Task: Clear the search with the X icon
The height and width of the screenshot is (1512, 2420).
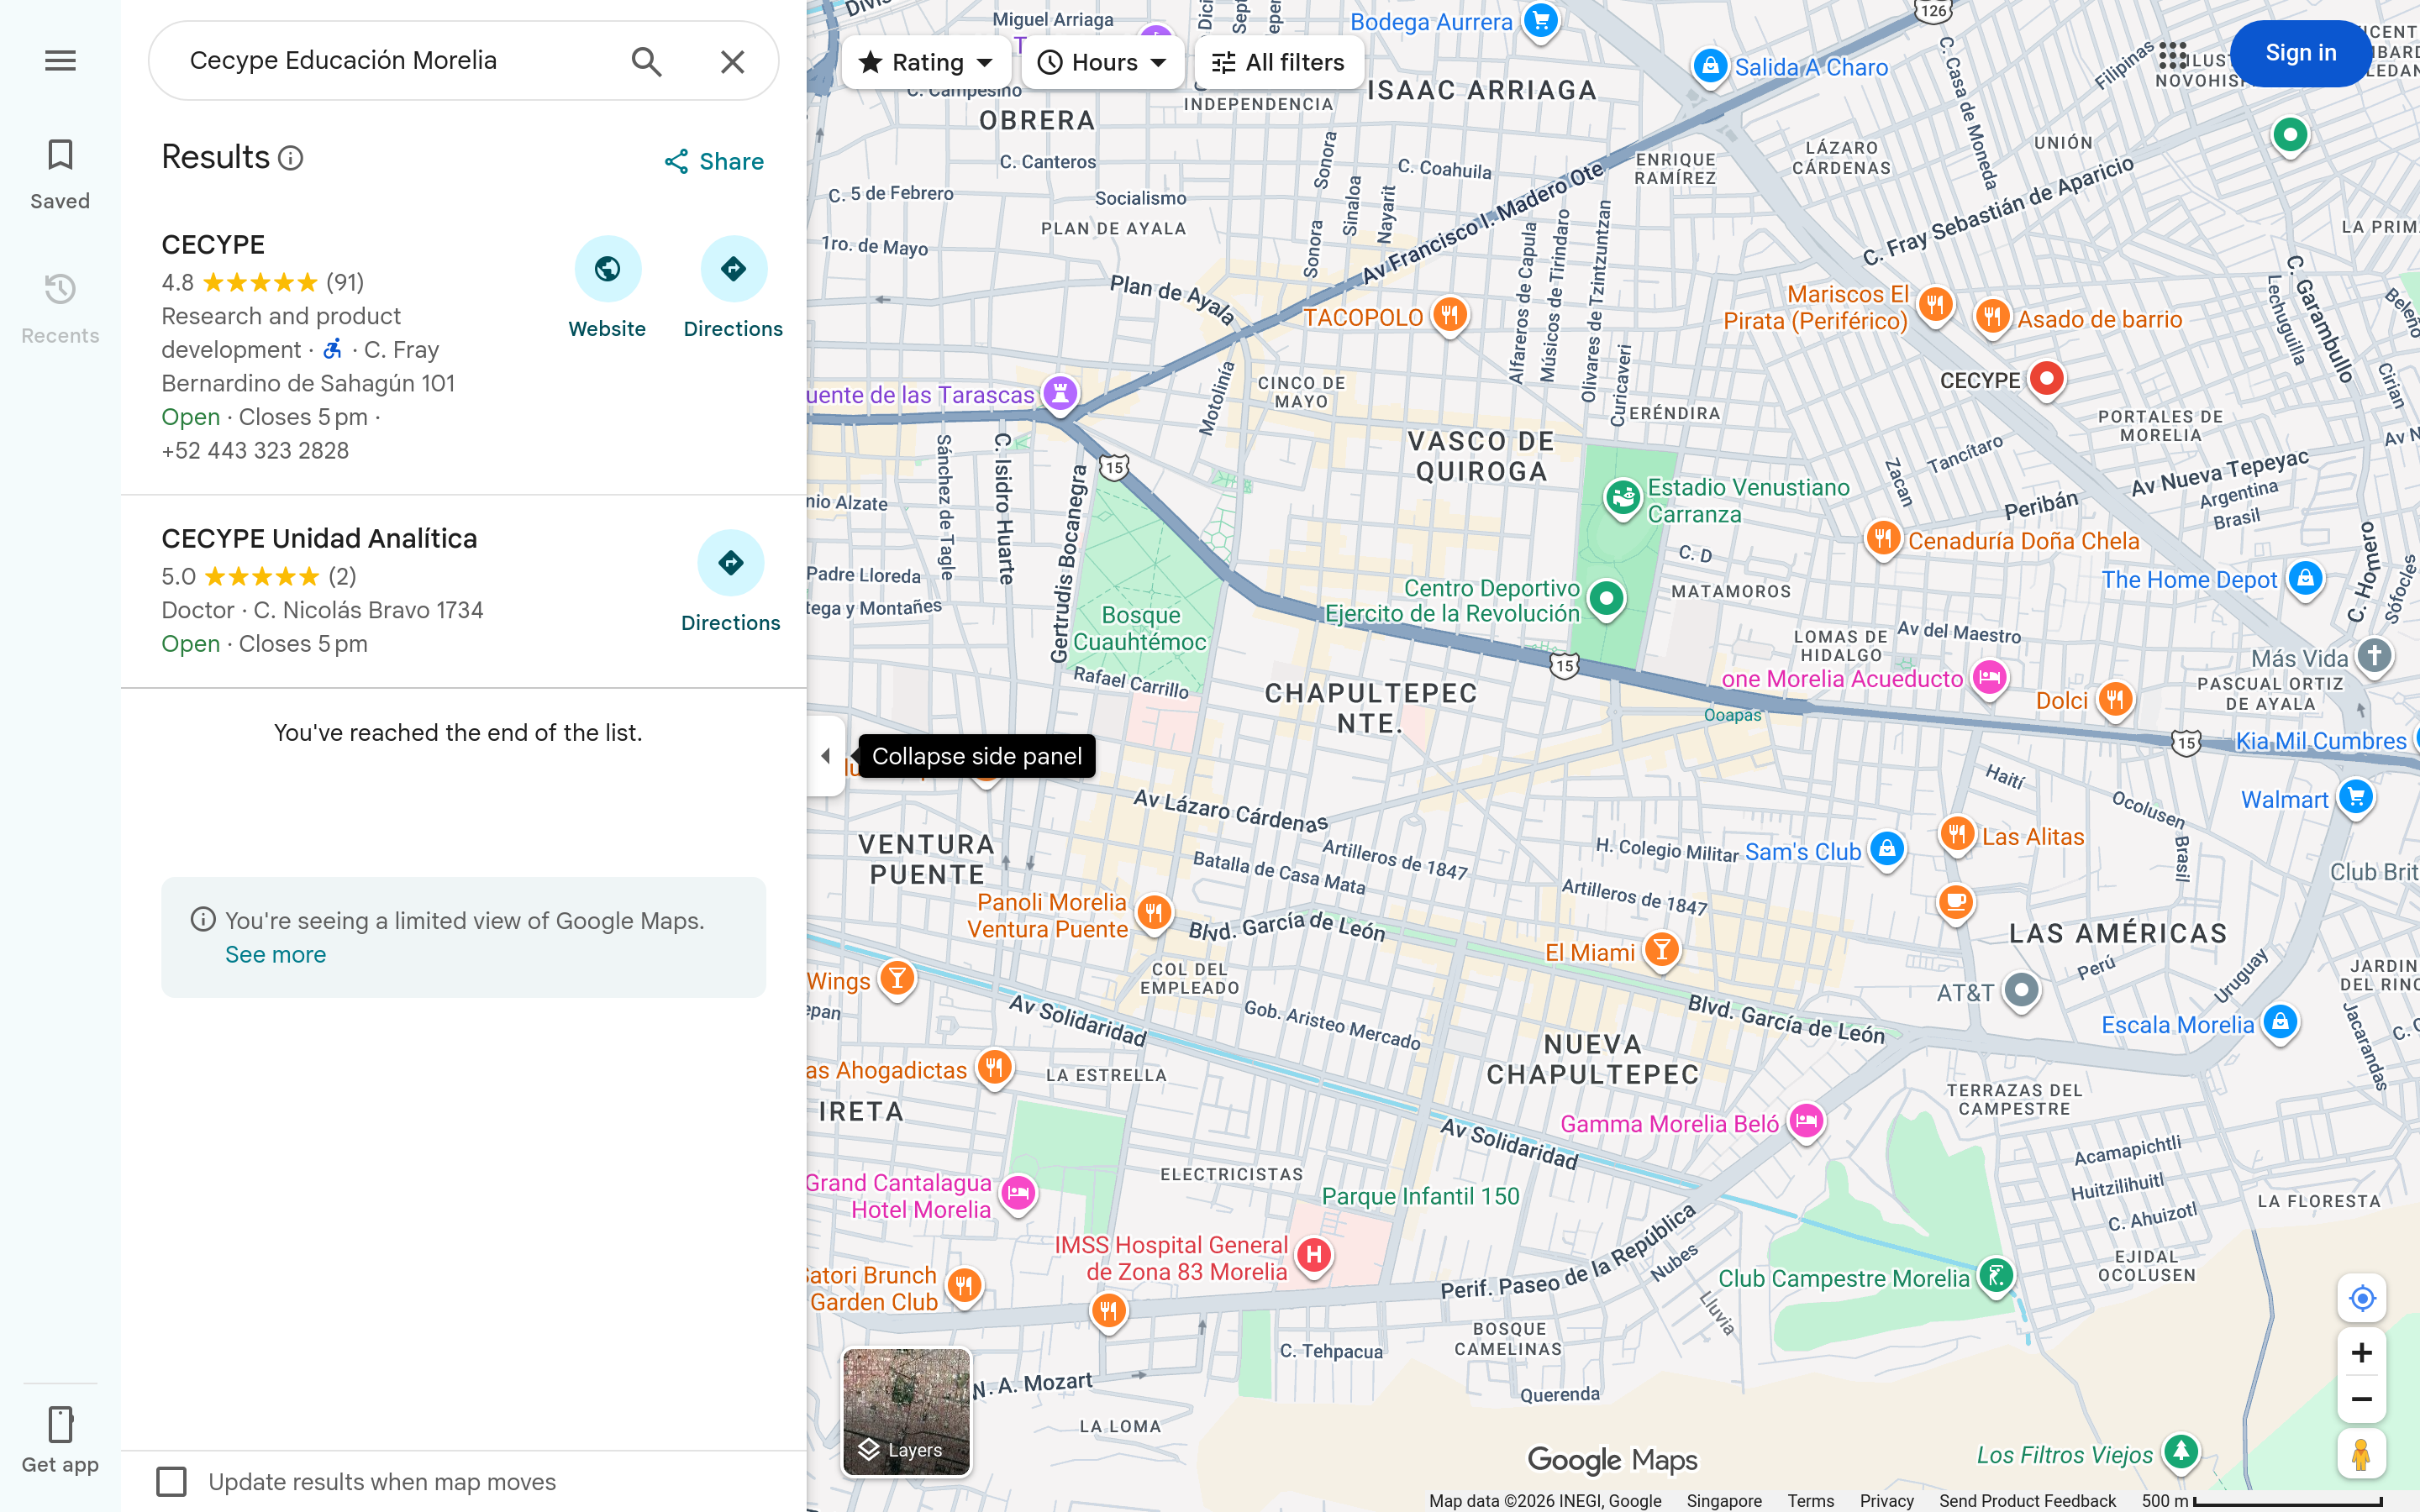Action: (x=733, y=61)
